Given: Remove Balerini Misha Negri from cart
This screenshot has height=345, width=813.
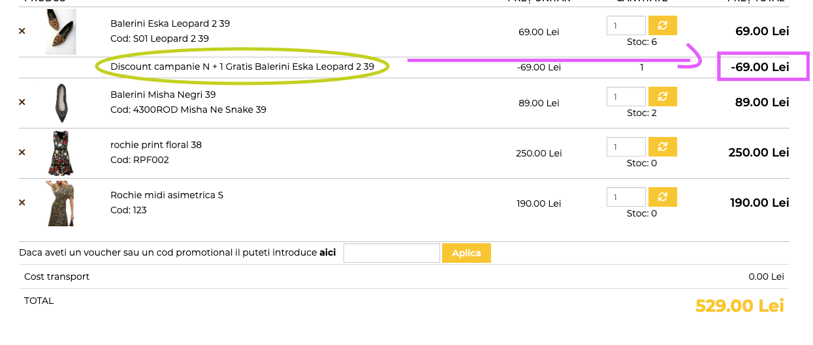Looking at the screenshot, I should [x=22, y=102].
